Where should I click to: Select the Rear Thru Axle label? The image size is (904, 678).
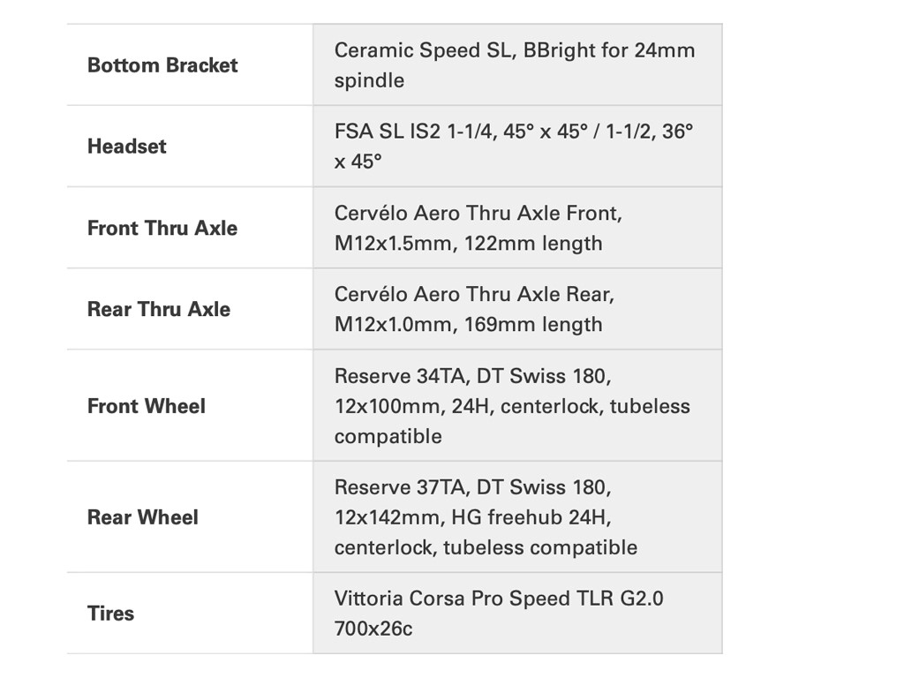[159, 309]
